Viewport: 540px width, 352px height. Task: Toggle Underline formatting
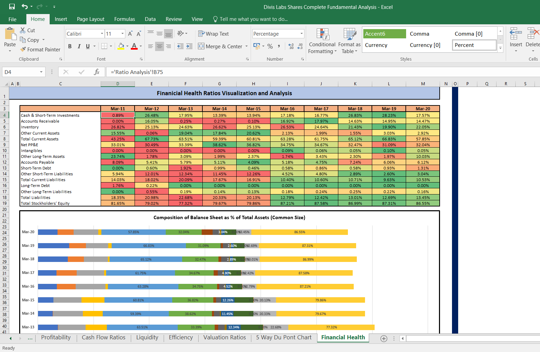tap(88, 46)
